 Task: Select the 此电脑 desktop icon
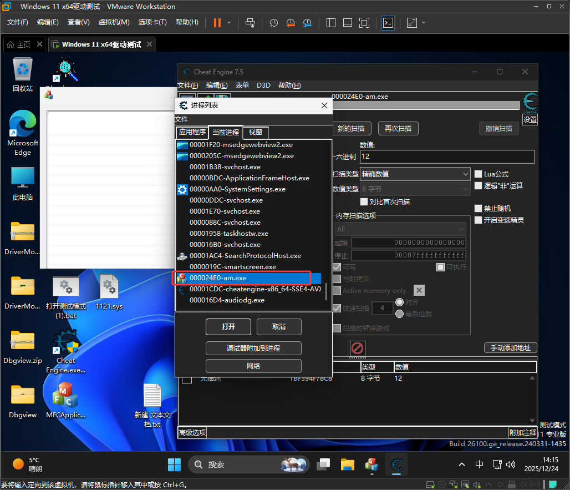23,184
